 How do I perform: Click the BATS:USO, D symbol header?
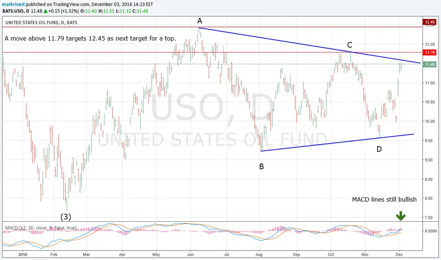[16, 11]
